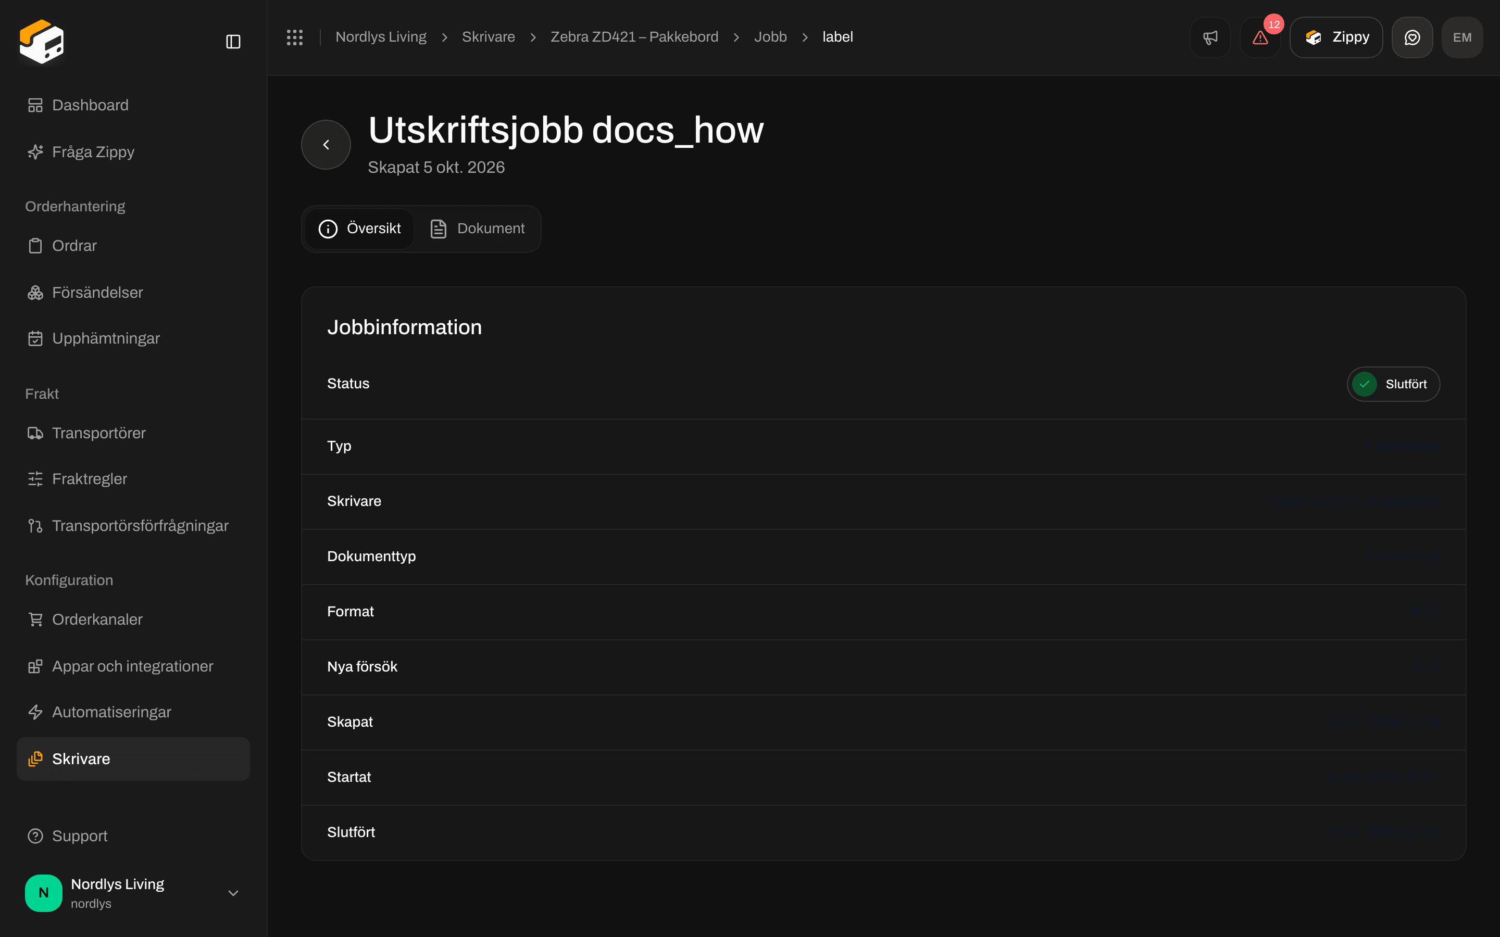Viewport: 1500px width, 937px height.
Task: Open the announcements megaphone icon
Action: tap(1210, 37)
